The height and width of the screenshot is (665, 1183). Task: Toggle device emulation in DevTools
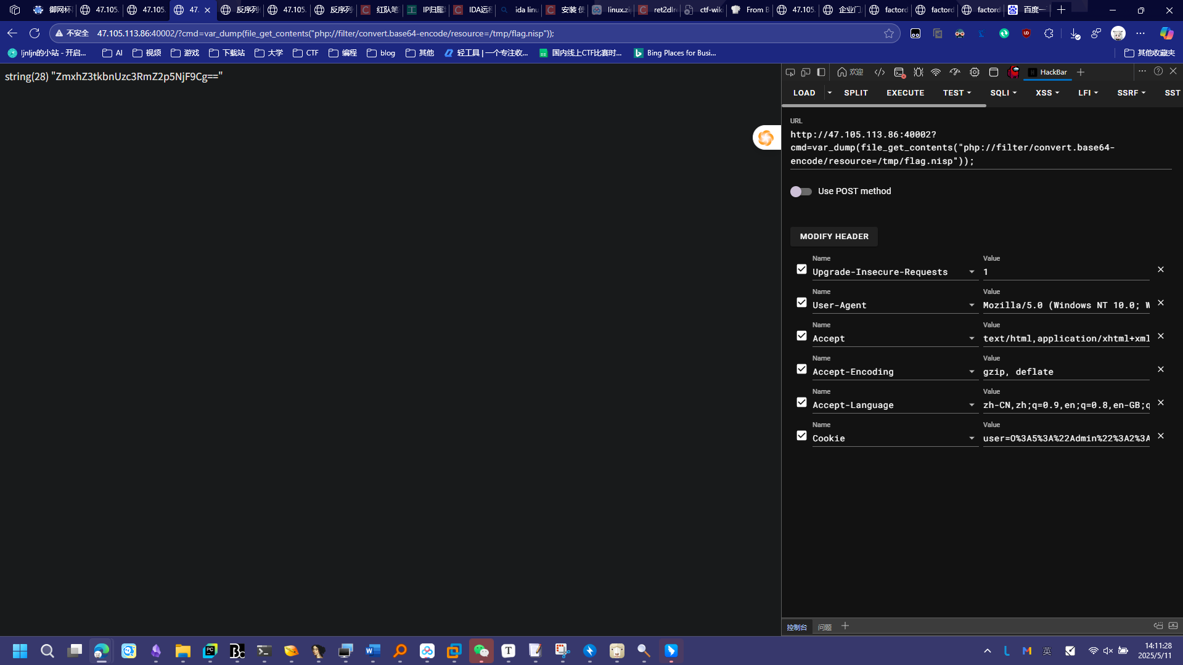tap(806, 72)
